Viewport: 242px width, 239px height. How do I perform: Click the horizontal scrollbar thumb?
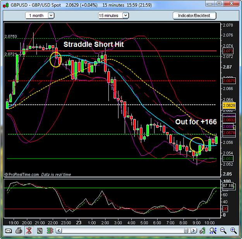pos(186,230)
